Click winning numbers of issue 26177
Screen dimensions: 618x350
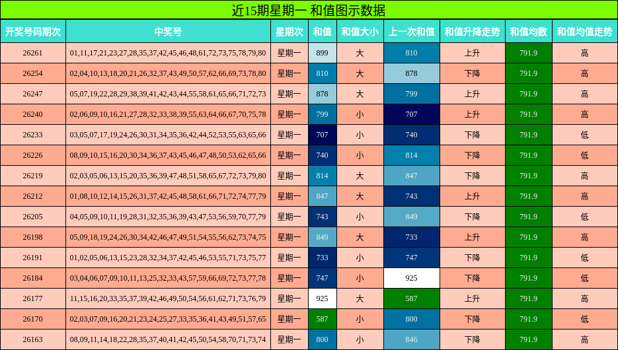tap(168, 298)
